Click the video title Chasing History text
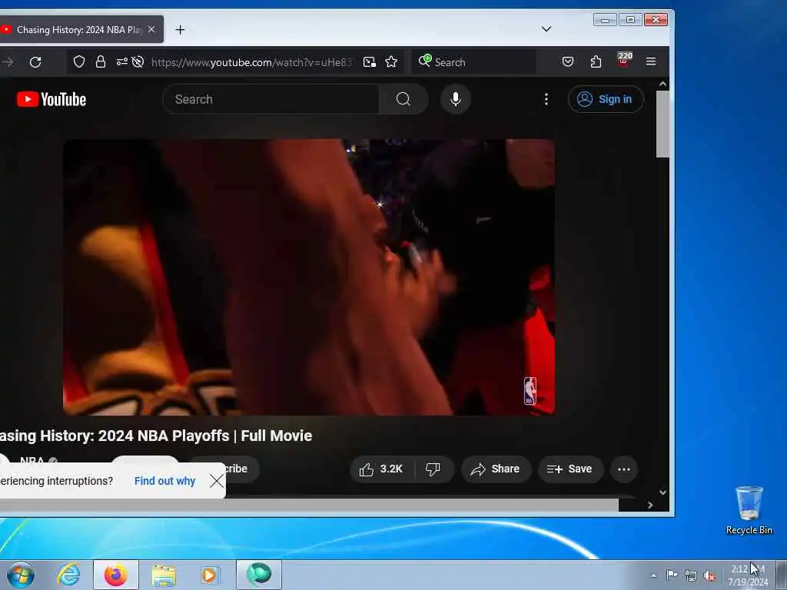This screenshot has height=590, width=787. pos(155,436)
